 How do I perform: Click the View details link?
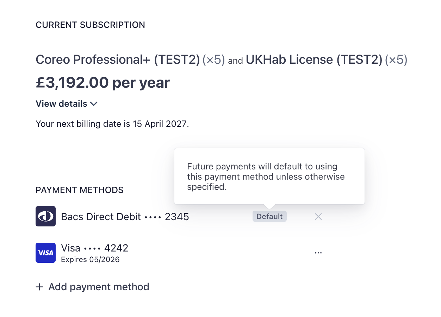click(x=62, y=104)
